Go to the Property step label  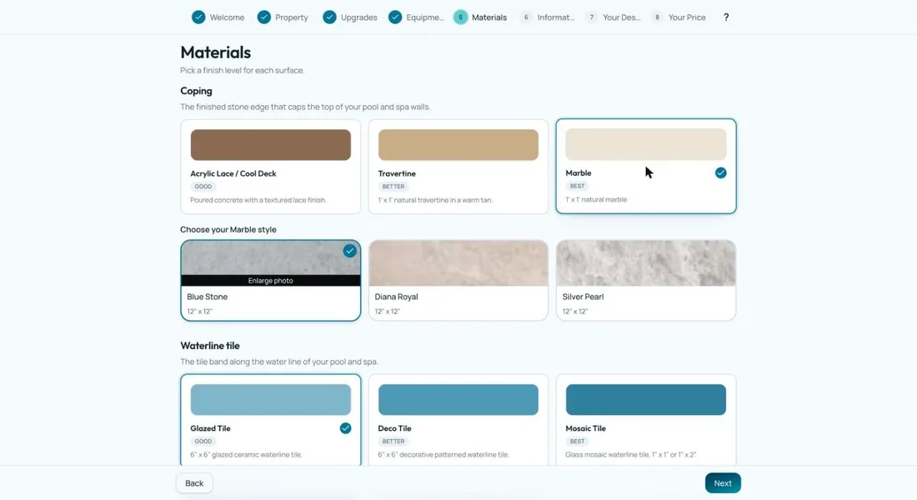click(x=291, y=17)
